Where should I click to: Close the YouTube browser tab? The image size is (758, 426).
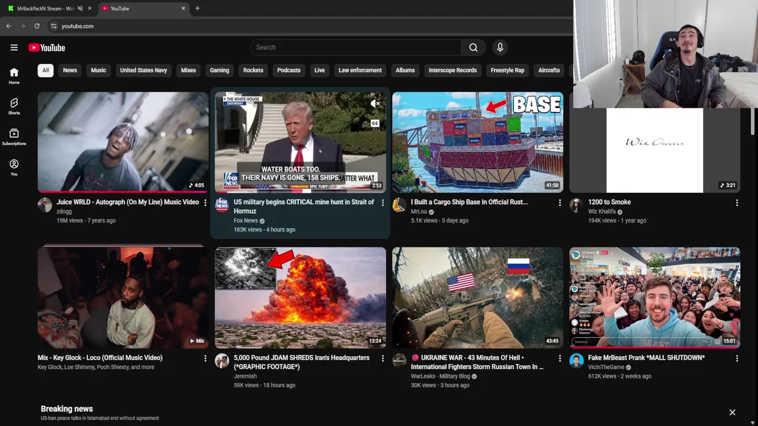[183, 8]
